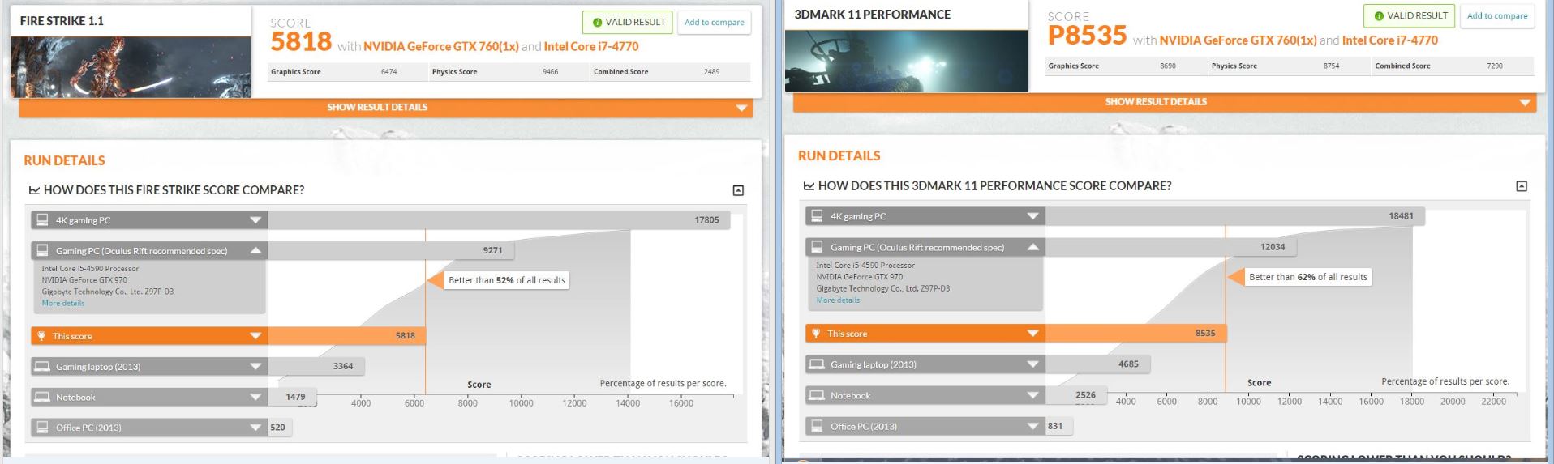1554x464 pixels.
Task: Expand Notebook row in Fire Strike
Action: 255,398
